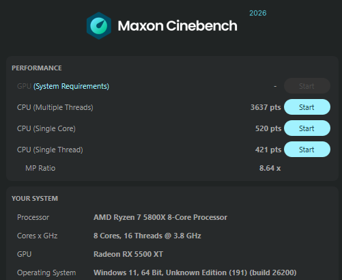Image resolution: width=342 pixels, height=280 pixels.
Task: Select the 3637 pts multi-thread score
Action: tap(266, 107)
